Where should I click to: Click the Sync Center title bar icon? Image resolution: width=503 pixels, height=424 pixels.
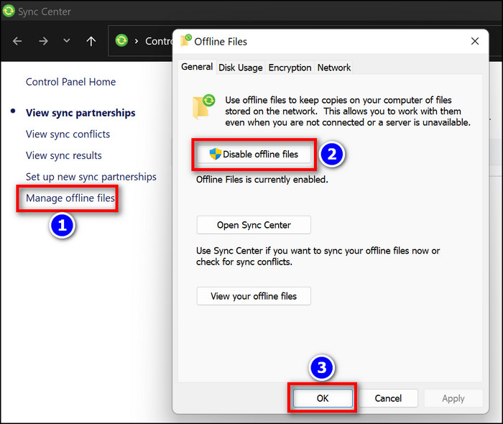[9, 11]
